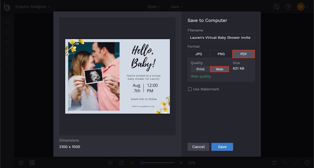The image size is (314, 168).
Task: Click the 2100 x 1500 dimensions value
Action: click(70, 147)
